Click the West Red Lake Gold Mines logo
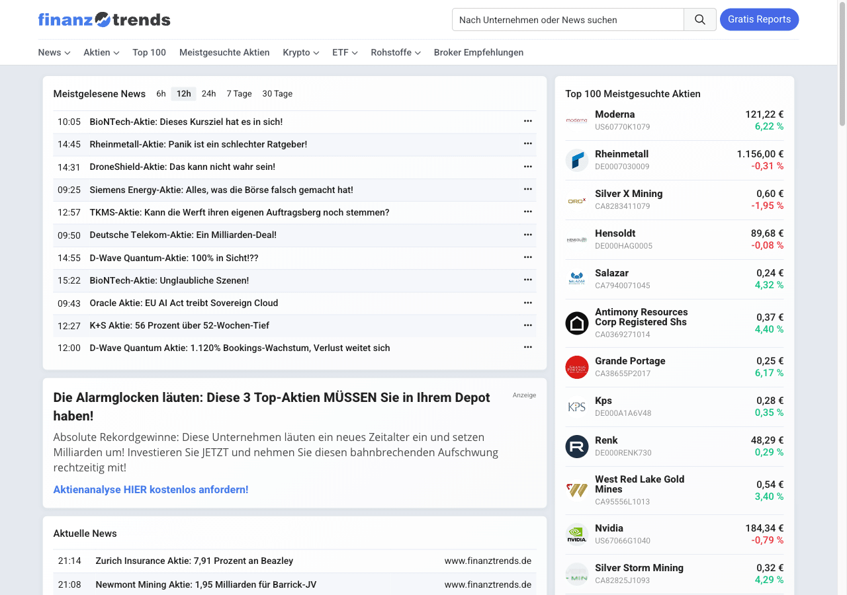The width and height of the screenshot is (847, 595). point(577,491)
